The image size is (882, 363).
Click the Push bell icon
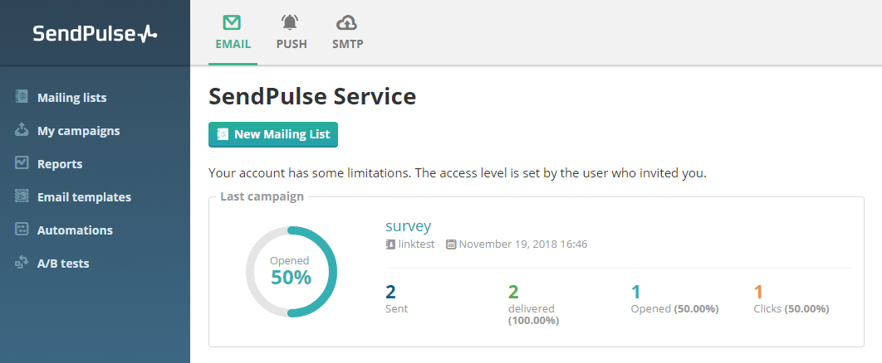click(x=291, y=22)
